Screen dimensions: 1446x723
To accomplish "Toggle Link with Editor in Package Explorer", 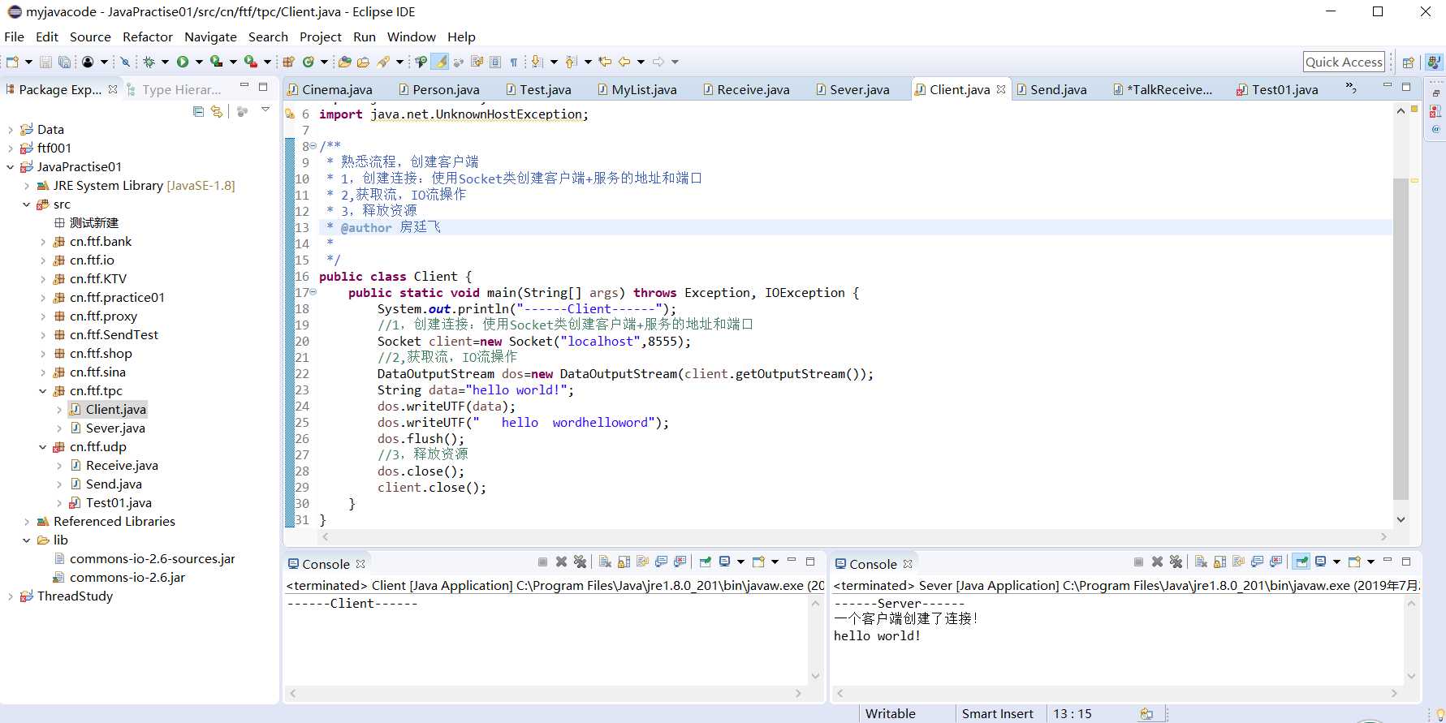I will 216,111.
